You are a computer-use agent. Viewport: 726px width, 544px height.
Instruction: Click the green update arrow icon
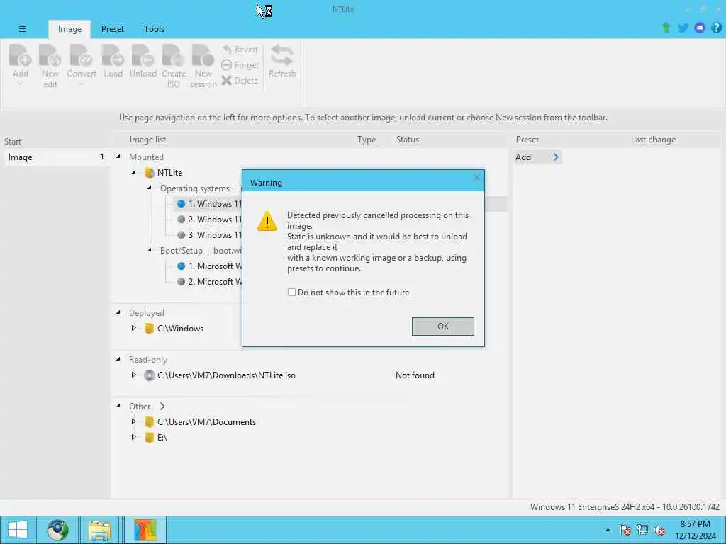(x=666, y=28)
